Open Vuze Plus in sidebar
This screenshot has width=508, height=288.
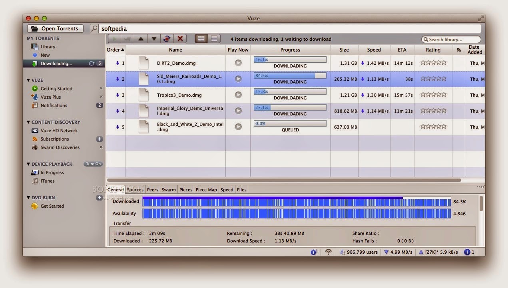[51, 97]
